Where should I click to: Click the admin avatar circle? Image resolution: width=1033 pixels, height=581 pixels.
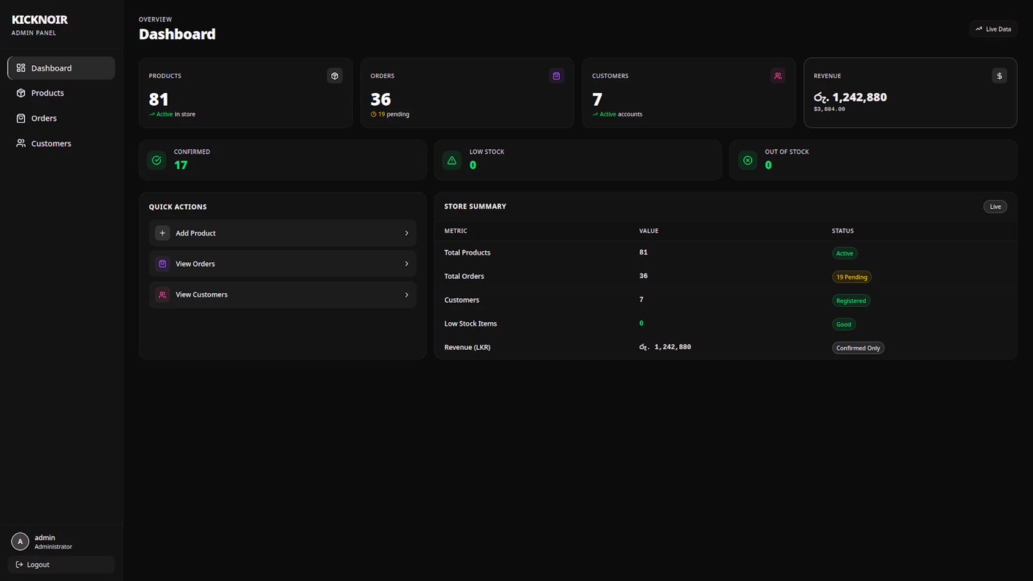click(x=20, y=542)
